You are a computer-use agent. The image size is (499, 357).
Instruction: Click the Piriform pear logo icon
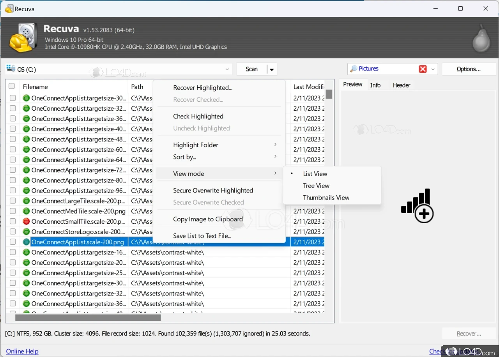click(x=481, y=38)
